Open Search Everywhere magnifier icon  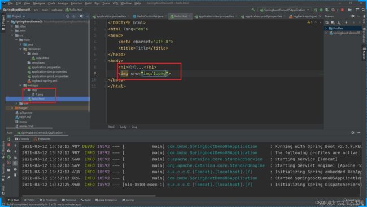tap(363, 10)
